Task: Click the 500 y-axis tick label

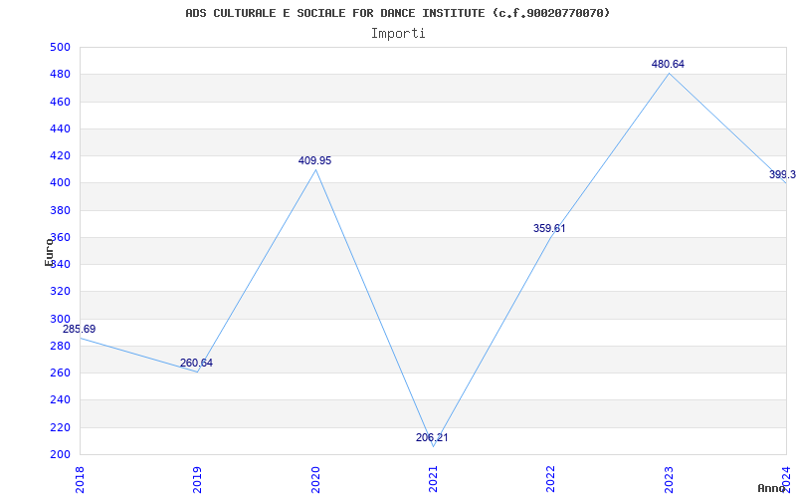Action: (x=60, y=47)
